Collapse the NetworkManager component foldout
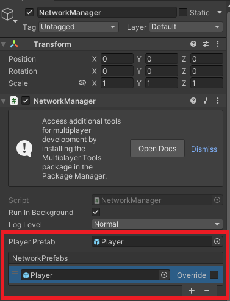 4,101
